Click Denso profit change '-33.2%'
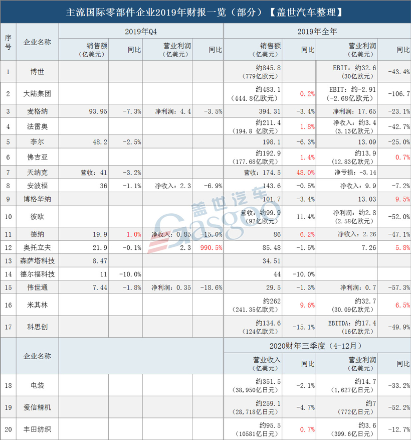Image resolution: width=411 pixels, height=440 pixels. tap(399, 386)
